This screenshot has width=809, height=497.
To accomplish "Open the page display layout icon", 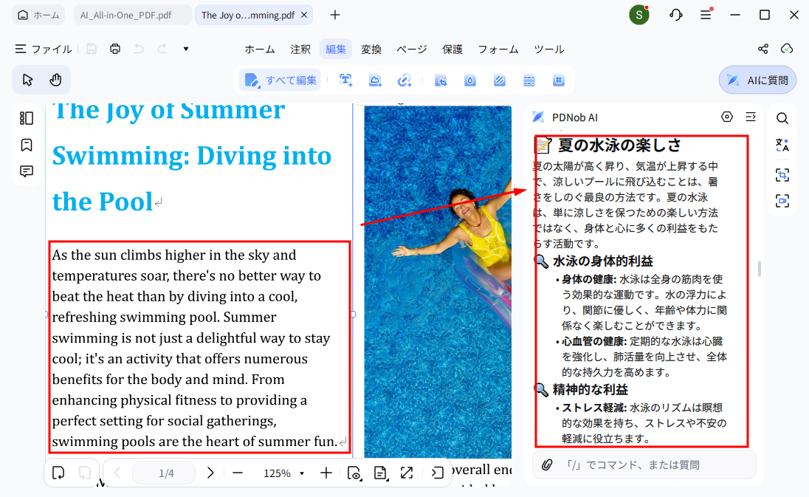I will coord(380,473).
